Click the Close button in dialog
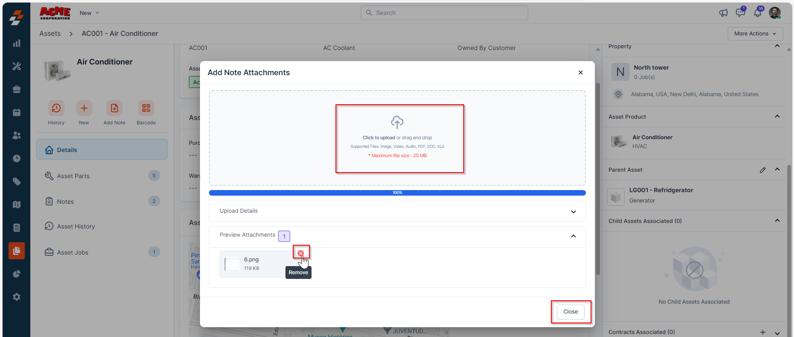Viewport: 794px width, 337px height. coord(571,312)
